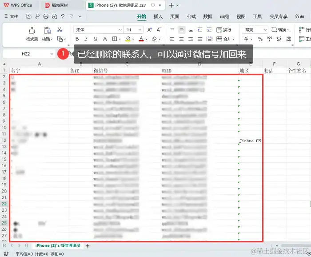The image size is (311, 257).
Task: Go to last sheet navigation arrow
Action: click(x=26, y=245)
